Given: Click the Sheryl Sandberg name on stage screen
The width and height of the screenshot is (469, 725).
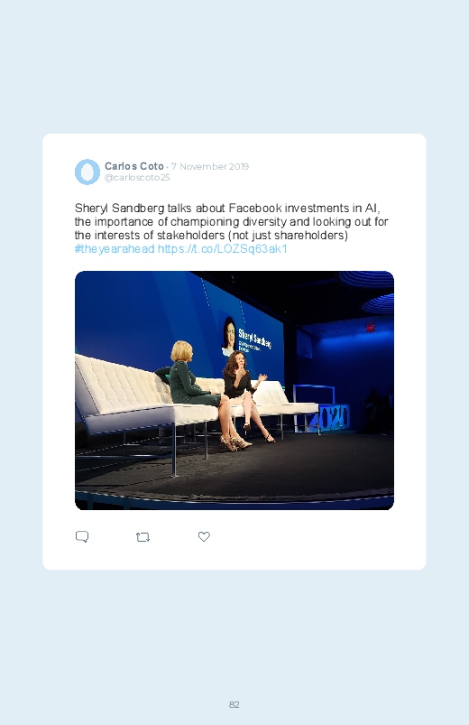Looking at the screenshot, I should [254, 338].
